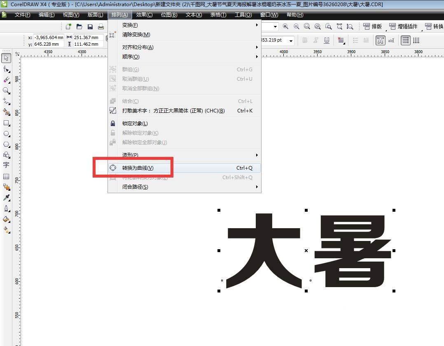Click the 增强插件 button
Screen dimensions: 444x346
[403, 26]
